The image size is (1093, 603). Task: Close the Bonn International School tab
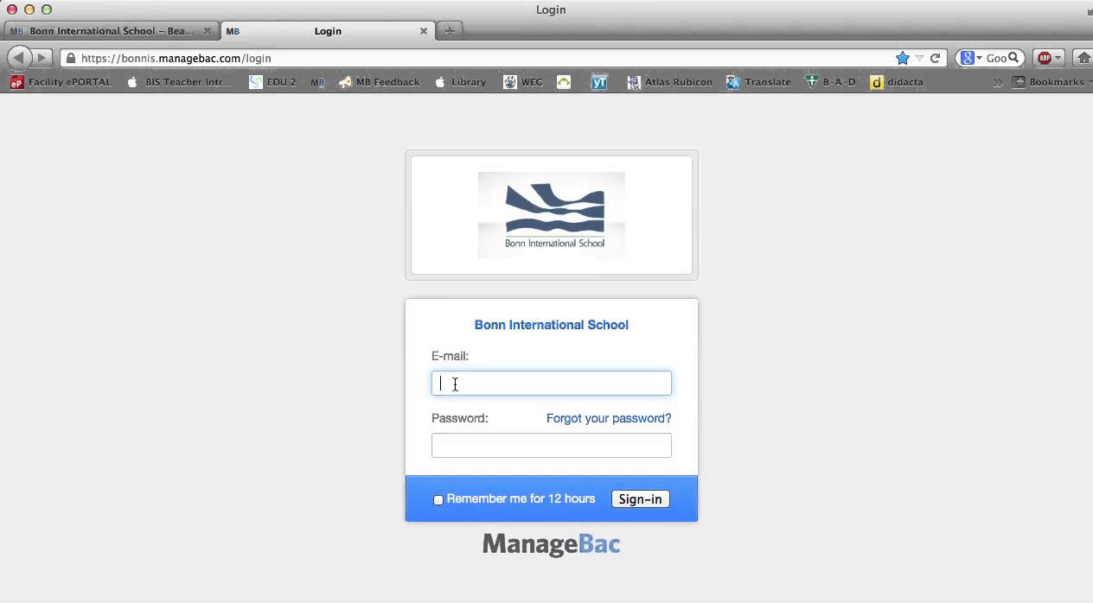click(x=208, y=31)
